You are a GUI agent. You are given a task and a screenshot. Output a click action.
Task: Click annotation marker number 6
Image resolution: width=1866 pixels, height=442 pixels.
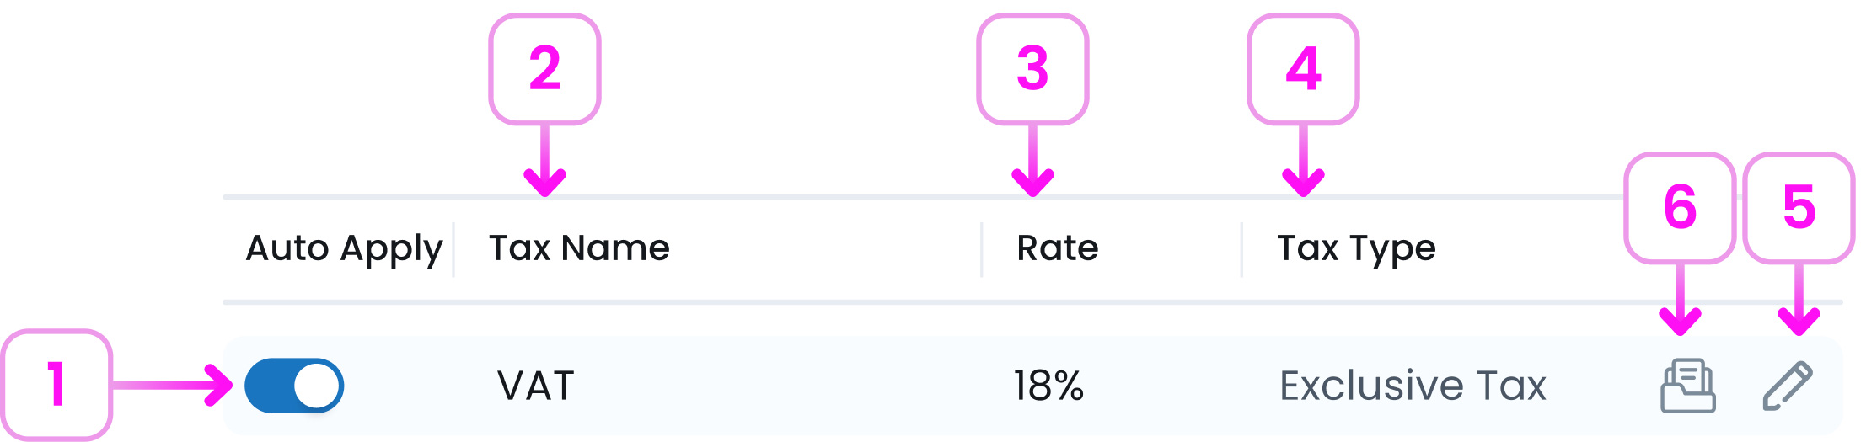(1680, 207)
